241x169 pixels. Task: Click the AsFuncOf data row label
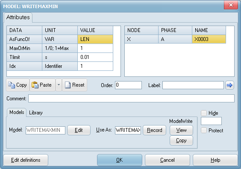tap(24, 39)
